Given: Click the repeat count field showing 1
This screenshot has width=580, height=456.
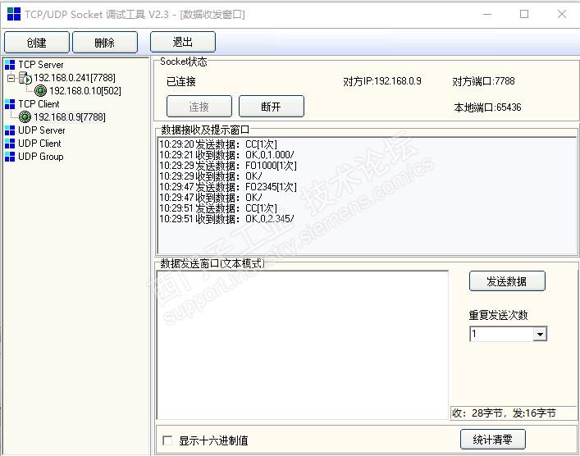Looking at the screenshot, I should pyautogui.click(x=502, y=335).
